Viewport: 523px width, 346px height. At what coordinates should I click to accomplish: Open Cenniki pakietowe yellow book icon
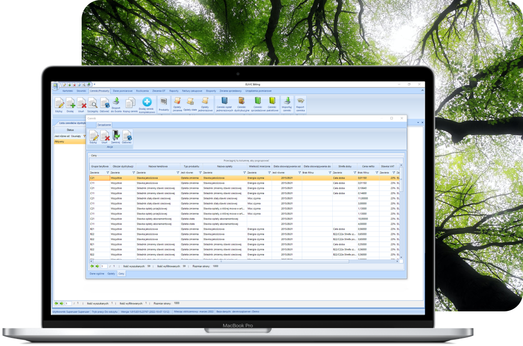(x=272, y=101)
